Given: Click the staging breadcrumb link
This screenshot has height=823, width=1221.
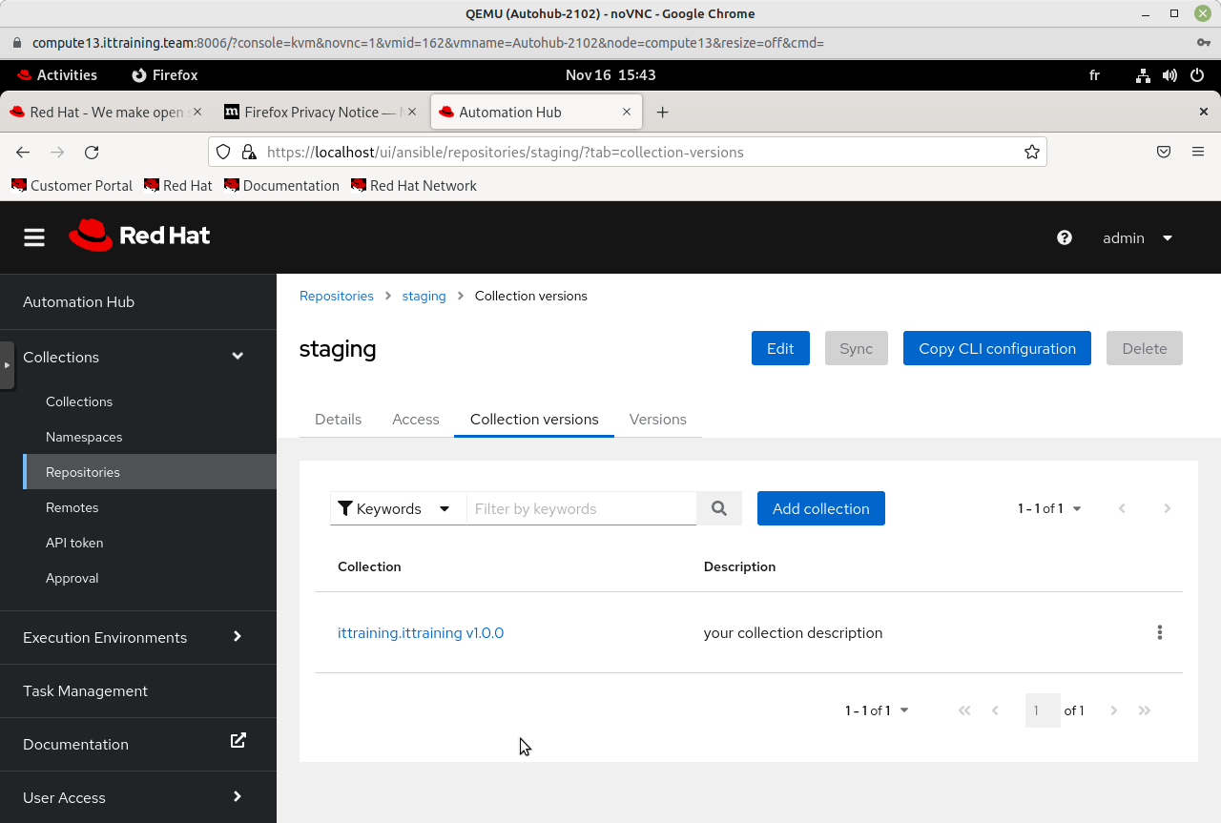Looking at the screenshot, I should point(424,296).
